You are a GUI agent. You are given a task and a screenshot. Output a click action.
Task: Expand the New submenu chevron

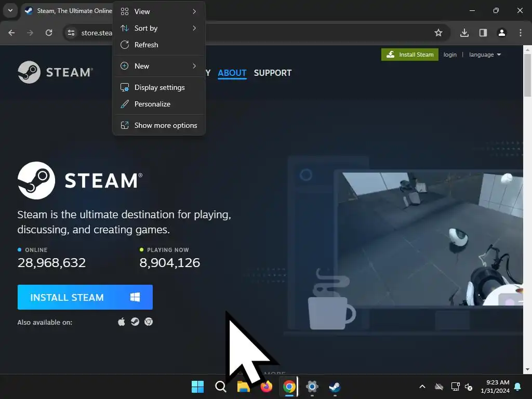(194, 66)
